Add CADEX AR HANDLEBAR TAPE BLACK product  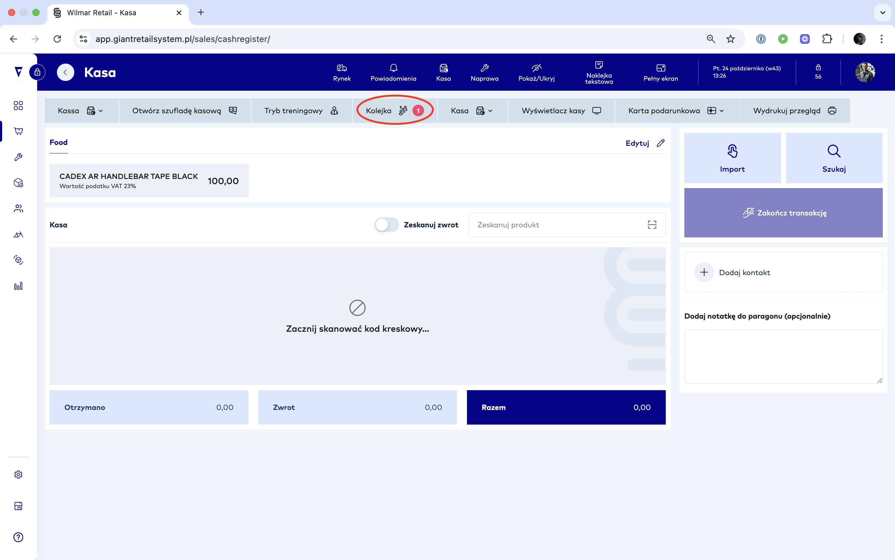[x=149, y=181]
